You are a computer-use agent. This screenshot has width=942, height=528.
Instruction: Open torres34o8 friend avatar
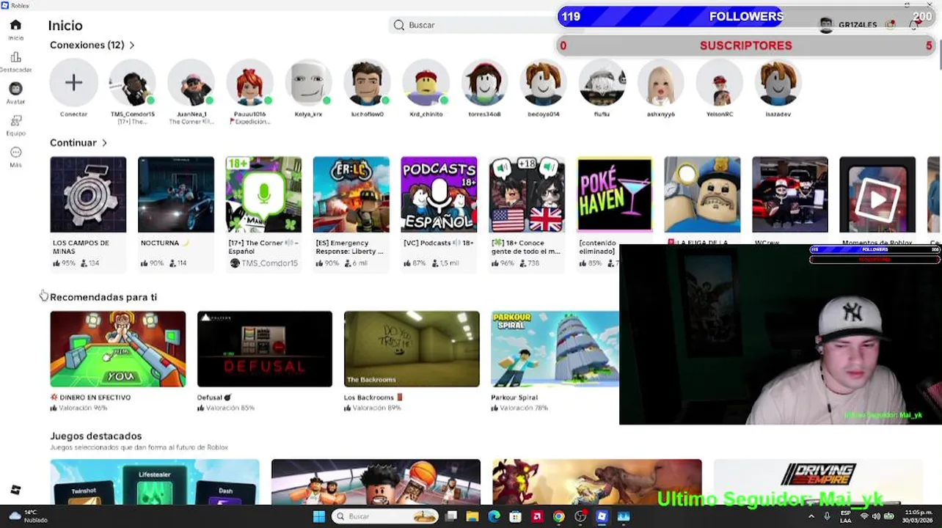[484, 83]
